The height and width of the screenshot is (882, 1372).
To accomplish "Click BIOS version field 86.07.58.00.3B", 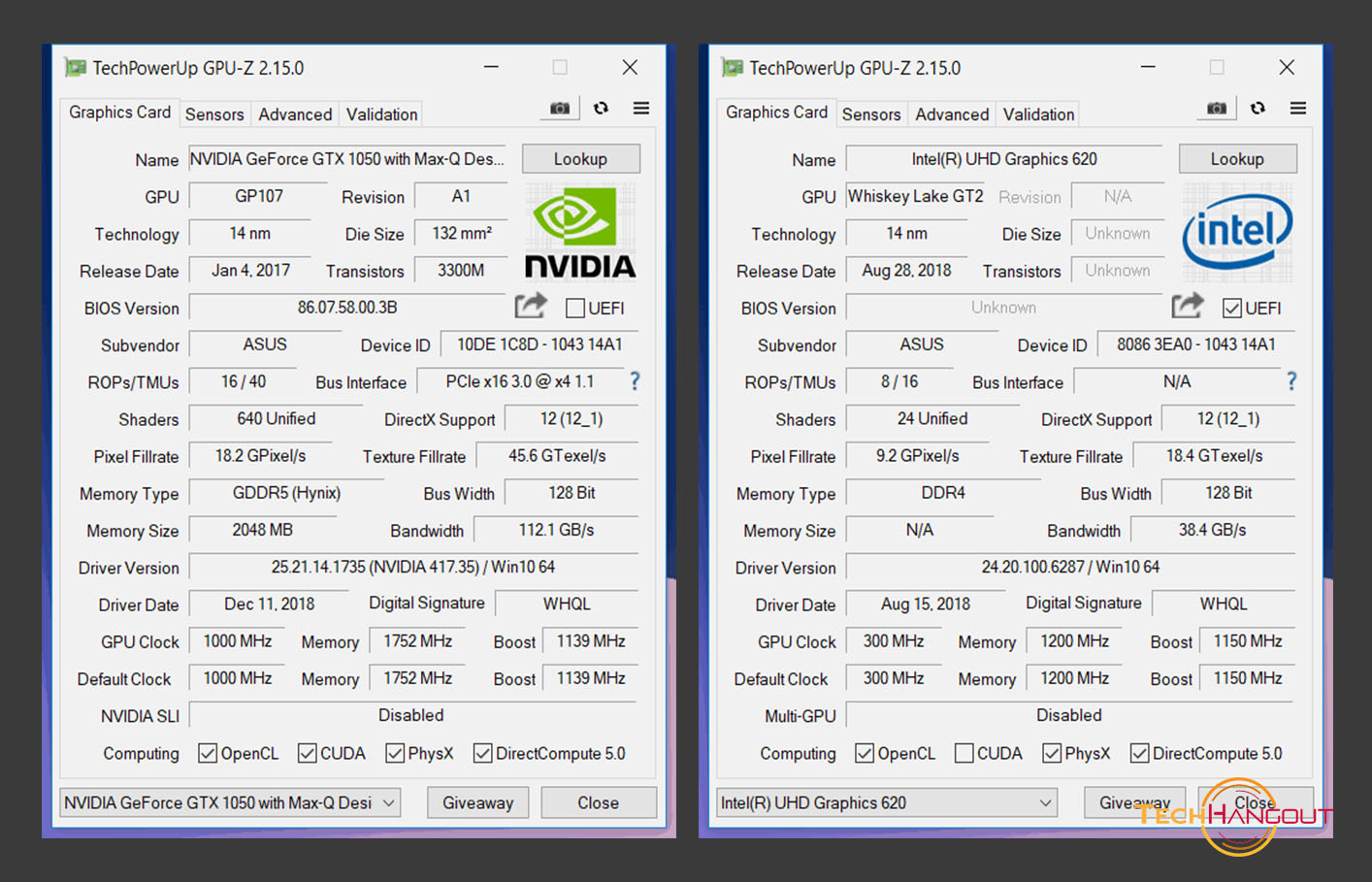I will [x=347, y=308].
